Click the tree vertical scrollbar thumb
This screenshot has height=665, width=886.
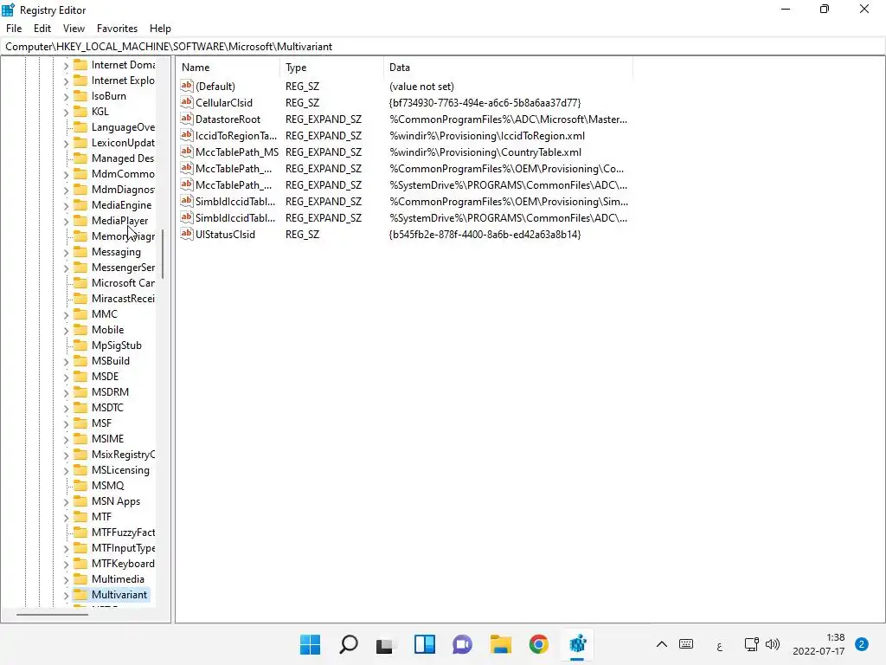(x=163, y=254)
